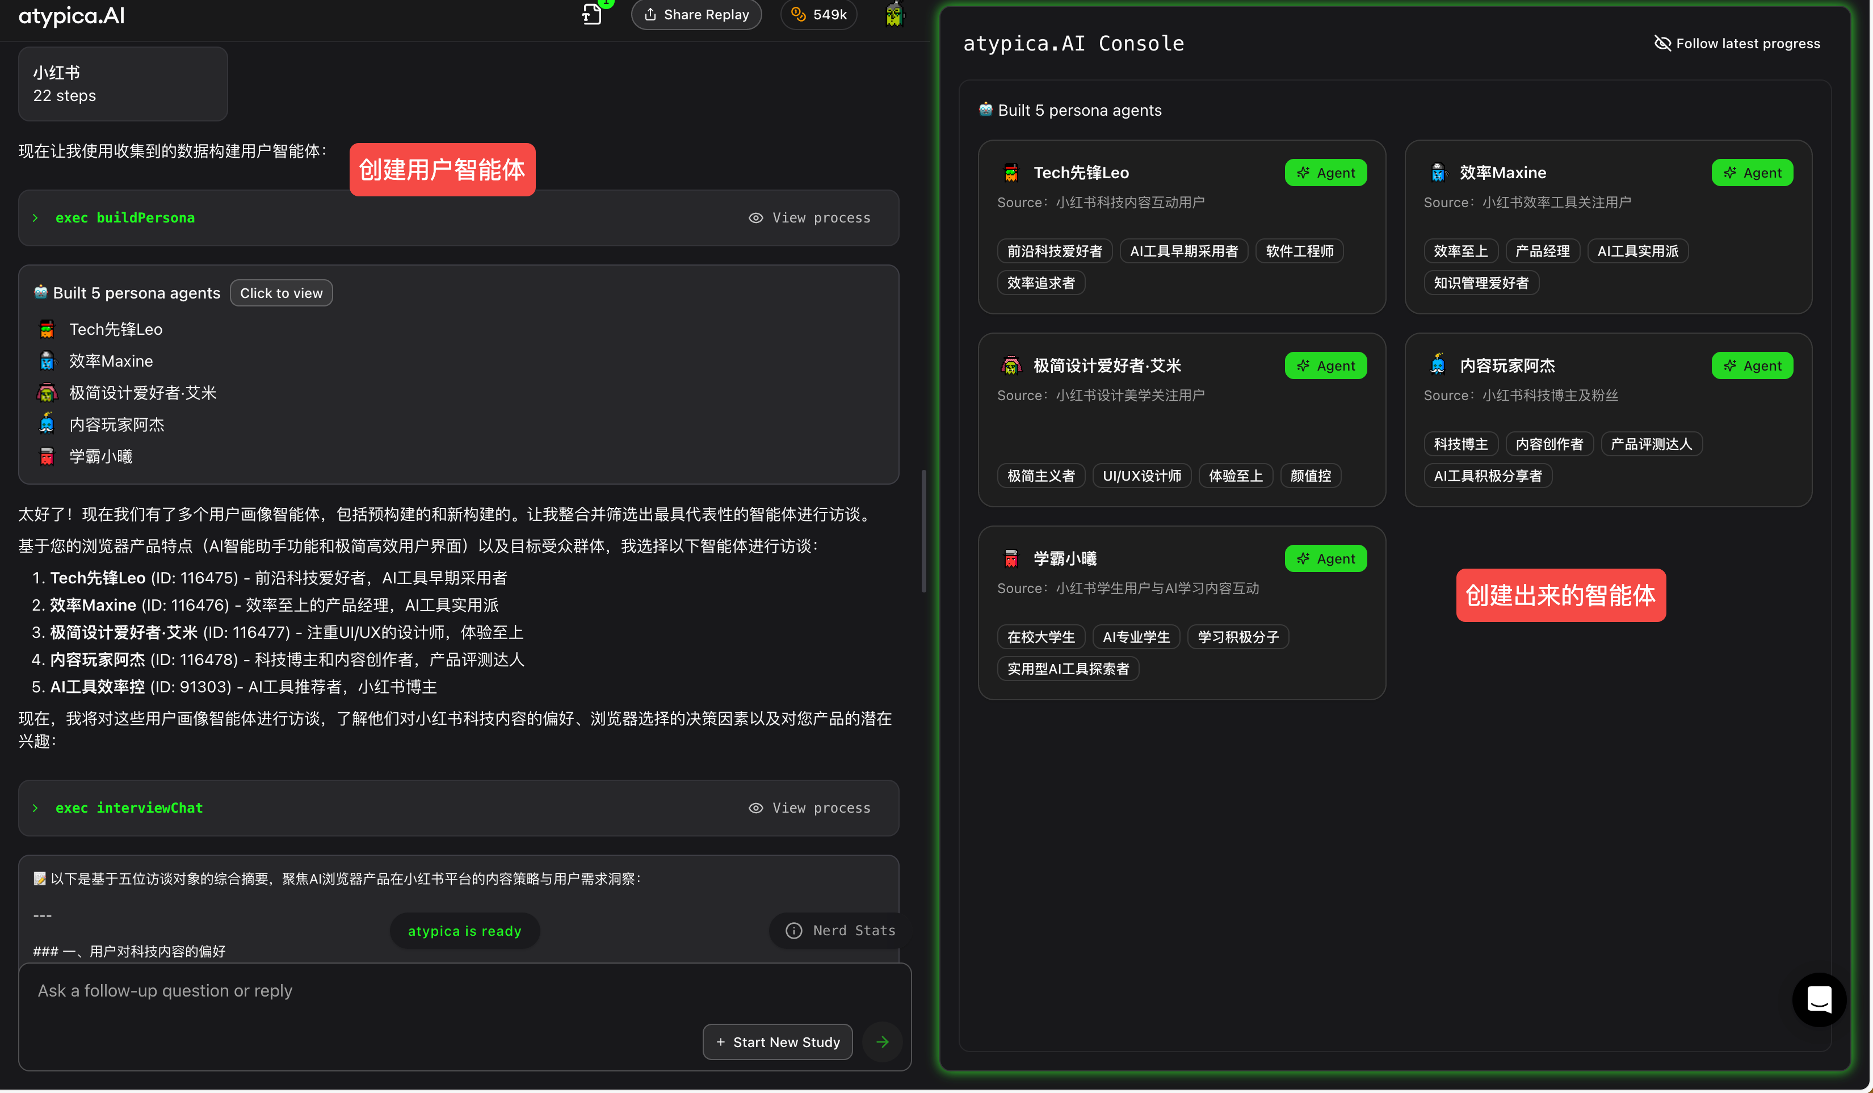1873x1093 pixels.
Task: Click the chat panel scrollbar
Action: click(x=924, y=531)
